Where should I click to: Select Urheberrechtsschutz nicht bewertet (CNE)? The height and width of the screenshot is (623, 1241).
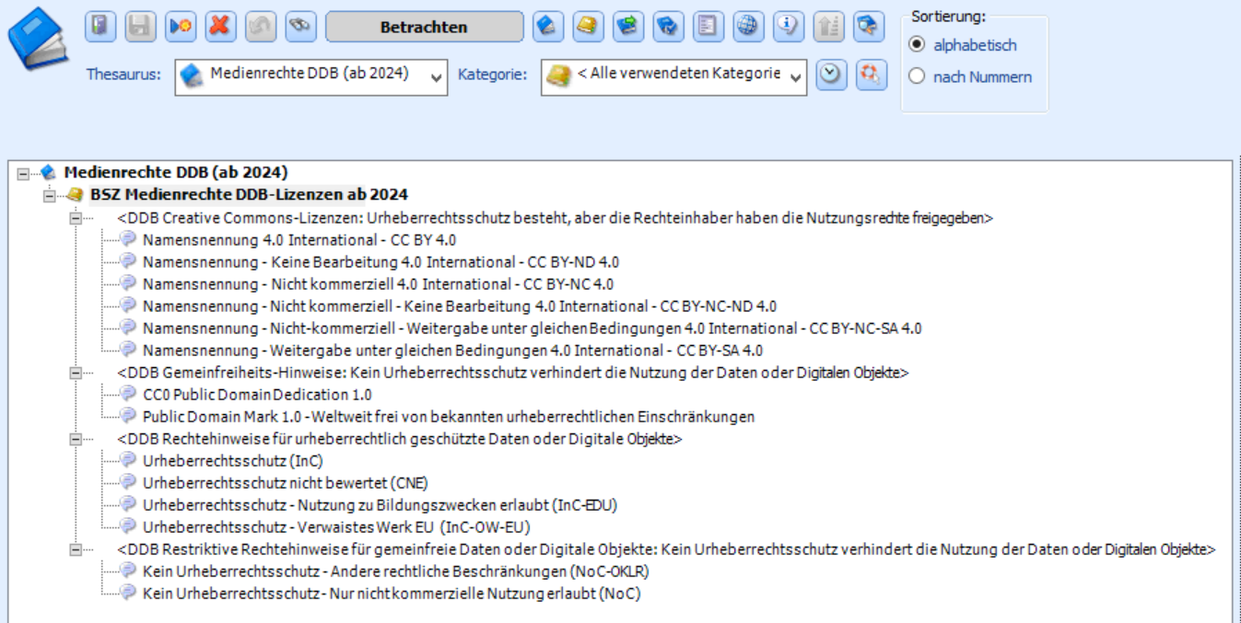(286, 483)
